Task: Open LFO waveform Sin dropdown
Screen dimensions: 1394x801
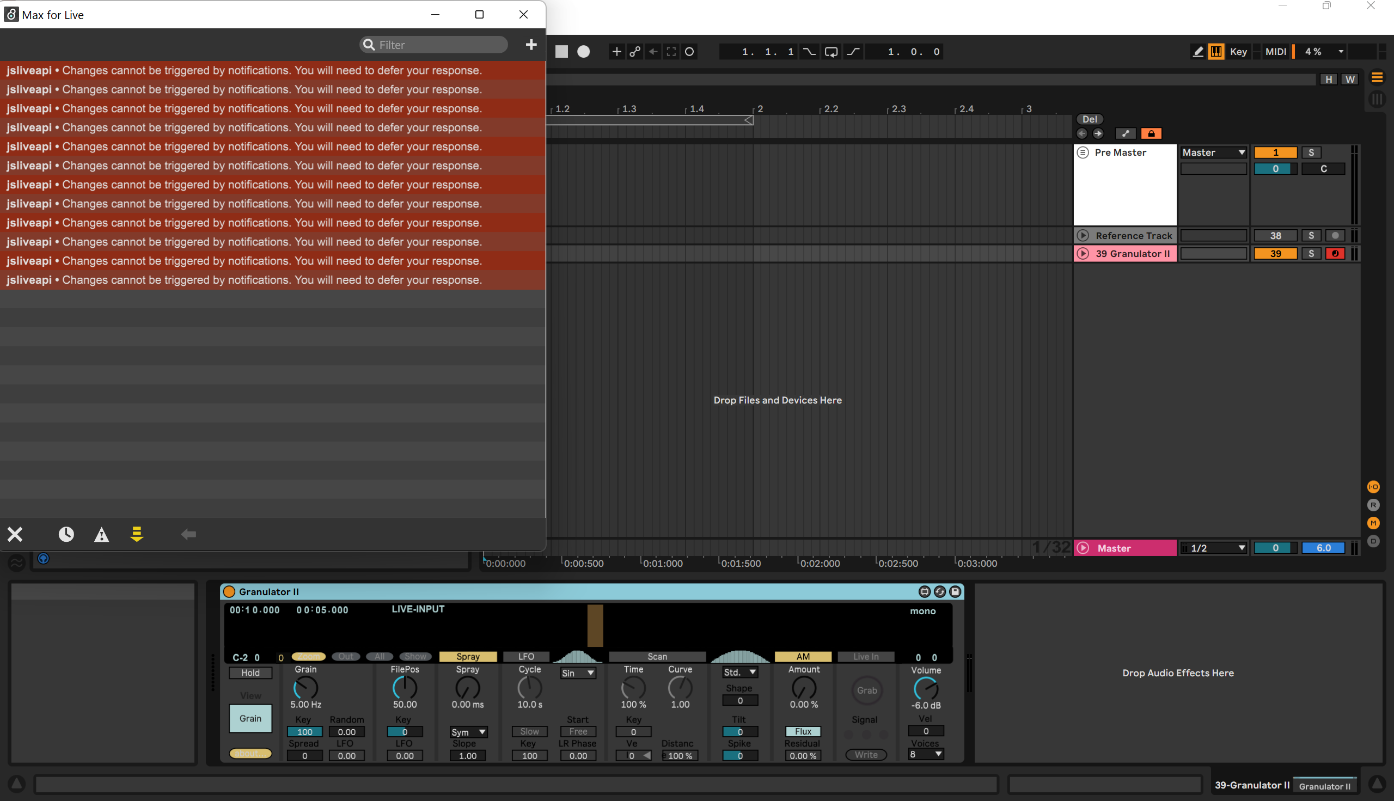Action: [578, 674]
